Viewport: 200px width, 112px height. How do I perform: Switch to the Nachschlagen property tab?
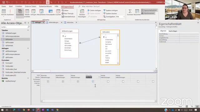173,31
